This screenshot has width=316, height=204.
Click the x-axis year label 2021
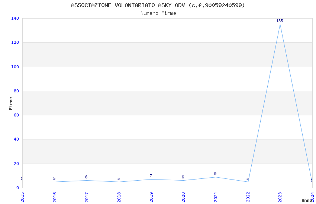(x=216, y=197)
